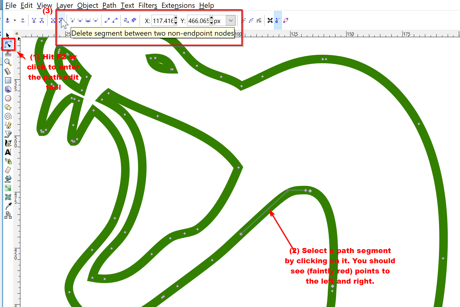This screenshot has width=460, height=307.
Task: Select the Text tool
Action: click(8, 152)
